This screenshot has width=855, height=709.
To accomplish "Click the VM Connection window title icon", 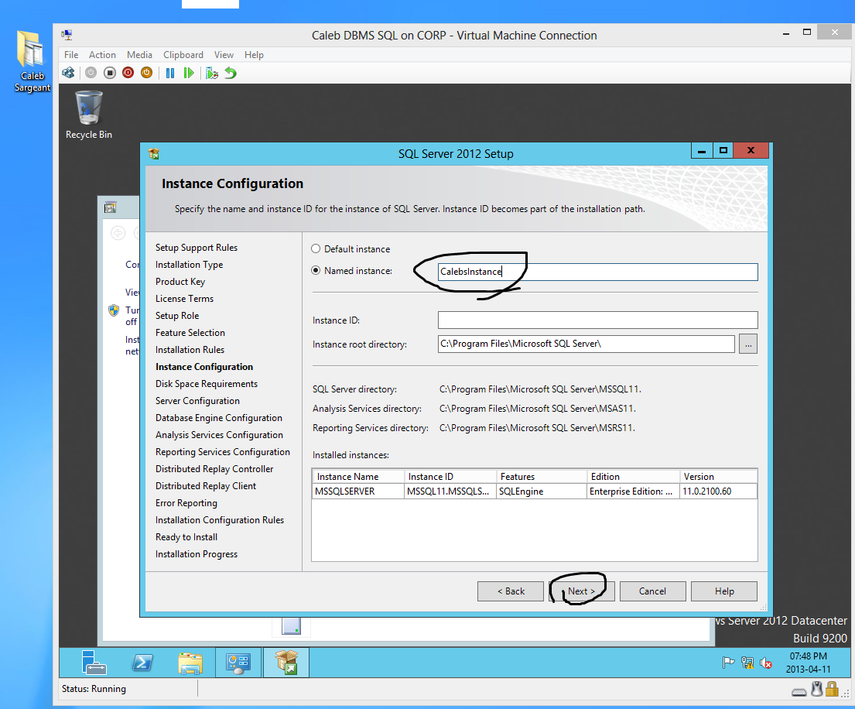I will pos(67,35).
